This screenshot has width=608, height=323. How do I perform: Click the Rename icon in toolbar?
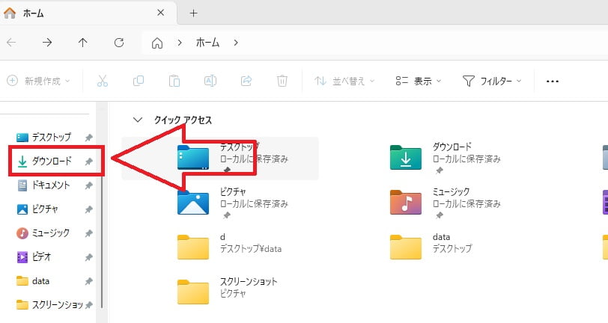click(x=210, y=81)
